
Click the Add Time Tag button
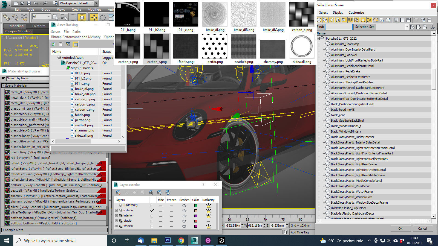(x=299, y=232)
